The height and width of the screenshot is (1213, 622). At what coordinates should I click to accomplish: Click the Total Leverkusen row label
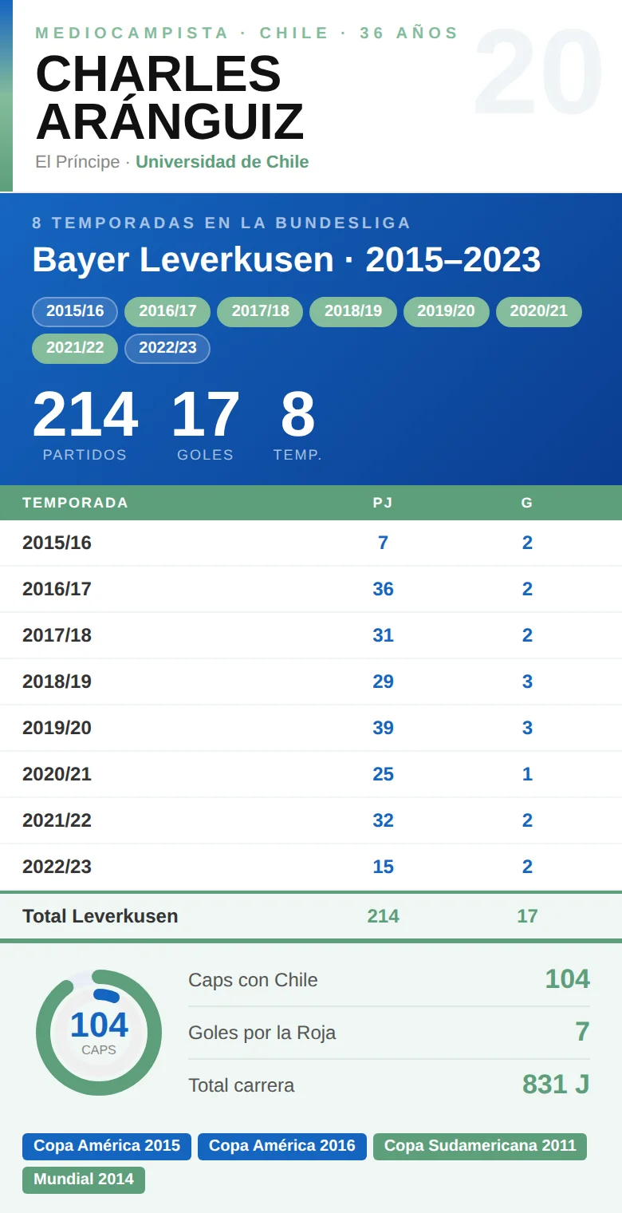pos(100,916)
